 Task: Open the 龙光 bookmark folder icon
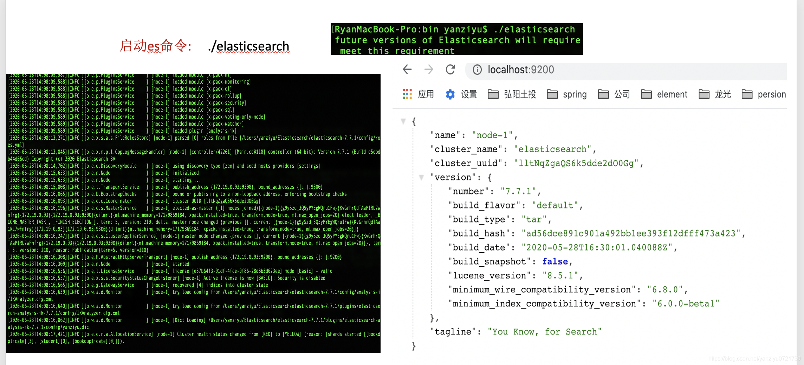click(x=704, y=94)
